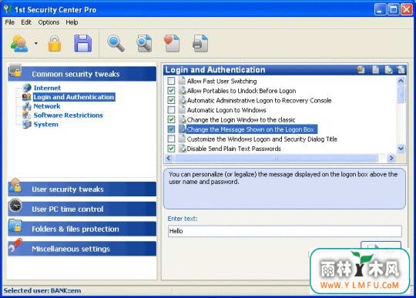This screenshot has width=416, height=298.
Task: Click the locked folder icon of protection
Action: tap(15, 226)
